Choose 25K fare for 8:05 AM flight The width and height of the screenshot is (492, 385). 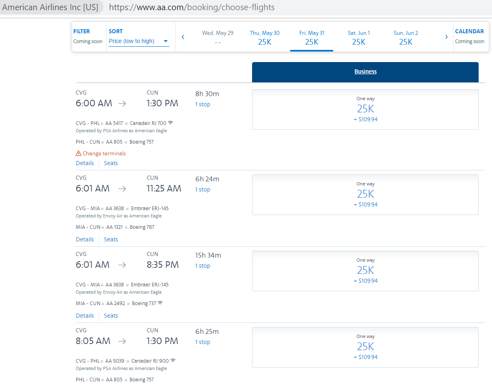point(365,347)
